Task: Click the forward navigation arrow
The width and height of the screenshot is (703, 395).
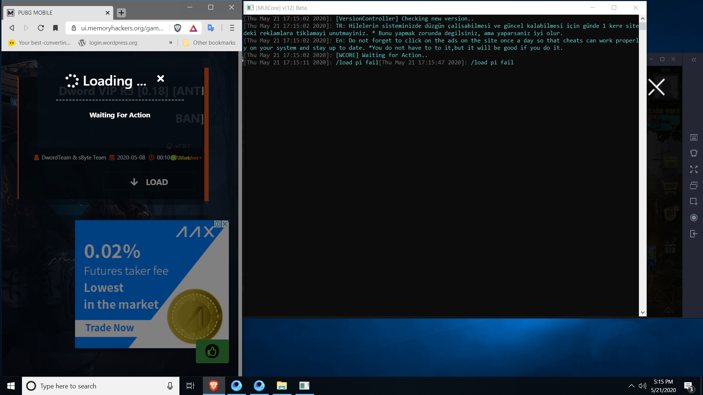Action: click(x=26, y=28)
